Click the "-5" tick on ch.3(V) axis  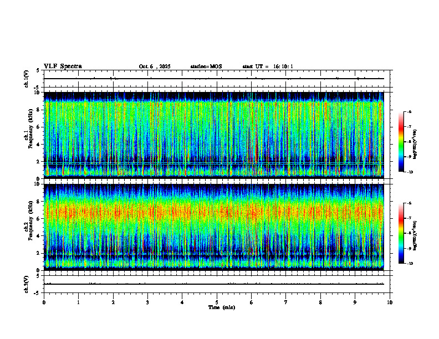pyautogui.click(x=37, y=293)
